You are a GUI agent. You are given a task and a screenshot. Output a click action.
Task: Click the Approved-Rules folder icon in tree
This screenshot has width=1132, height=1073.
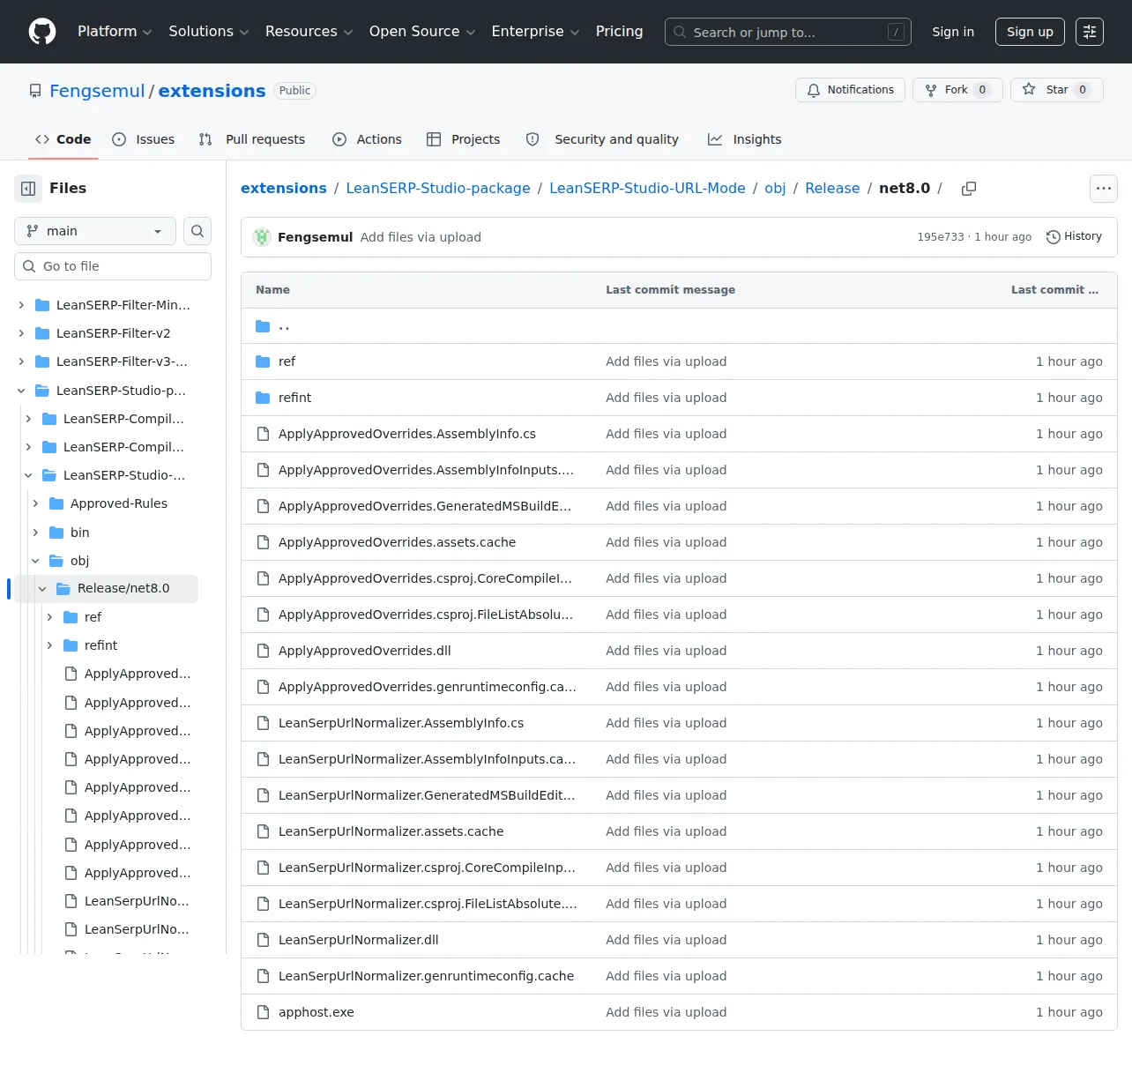pyautogui.click(x=56, y=503)
